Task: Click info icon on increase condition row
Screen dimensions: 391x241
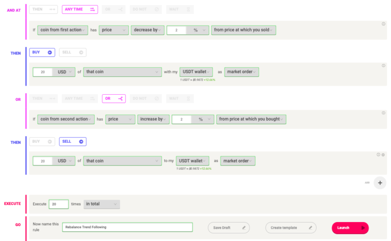Action: [x=383, y=113]
